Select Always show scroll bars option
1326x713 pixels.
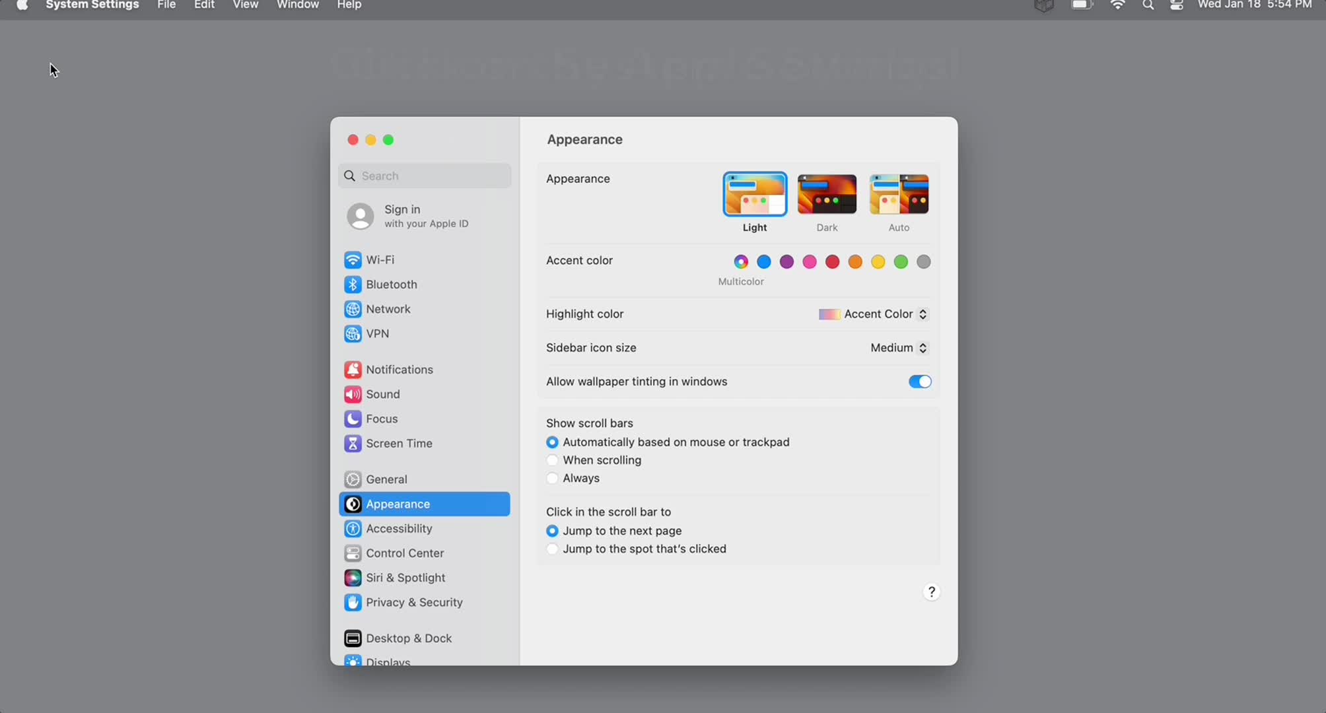point(552,479)
